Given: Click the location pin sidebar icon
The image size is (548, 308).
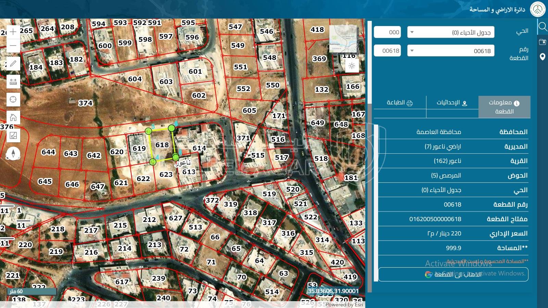Looking at the screenshot, I should click(542, 57).
